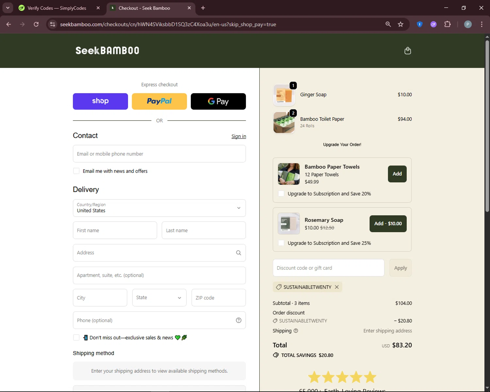Click the Last name field

[x=204, y=230]
